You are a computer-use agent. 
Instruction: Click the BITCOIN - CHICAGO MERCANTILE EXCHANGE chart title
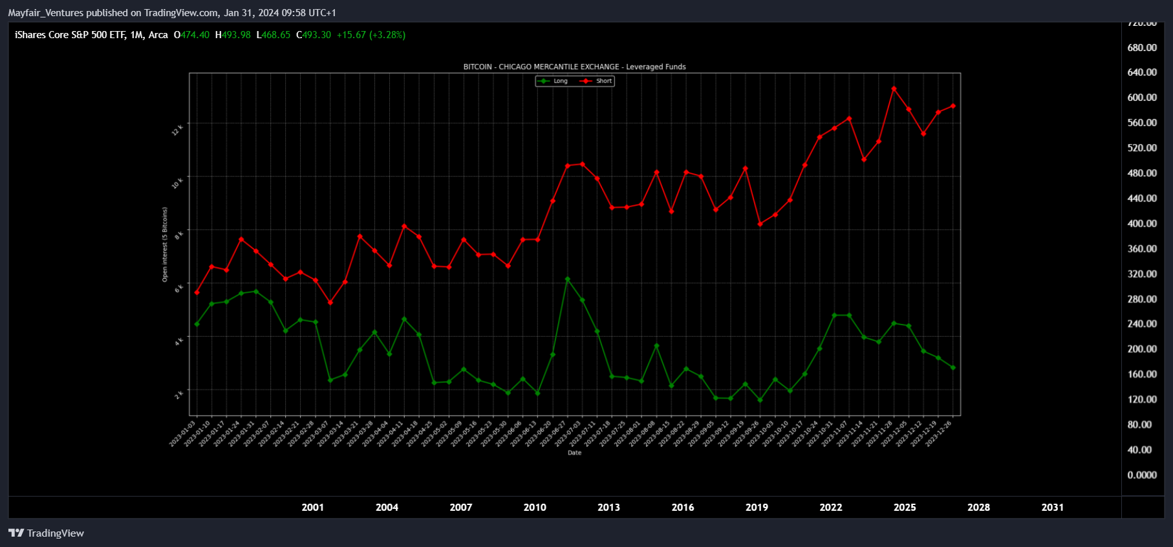coord(574,67)
